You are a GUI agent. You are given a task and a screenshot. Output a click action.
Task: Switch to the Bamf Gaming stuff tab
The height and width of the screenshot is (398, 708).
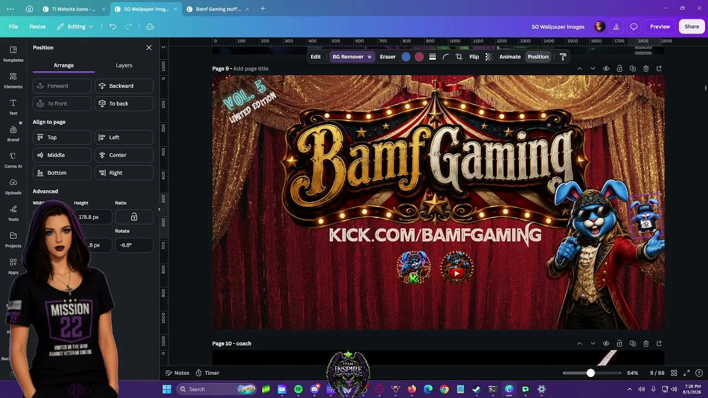[x=218, y=9]
